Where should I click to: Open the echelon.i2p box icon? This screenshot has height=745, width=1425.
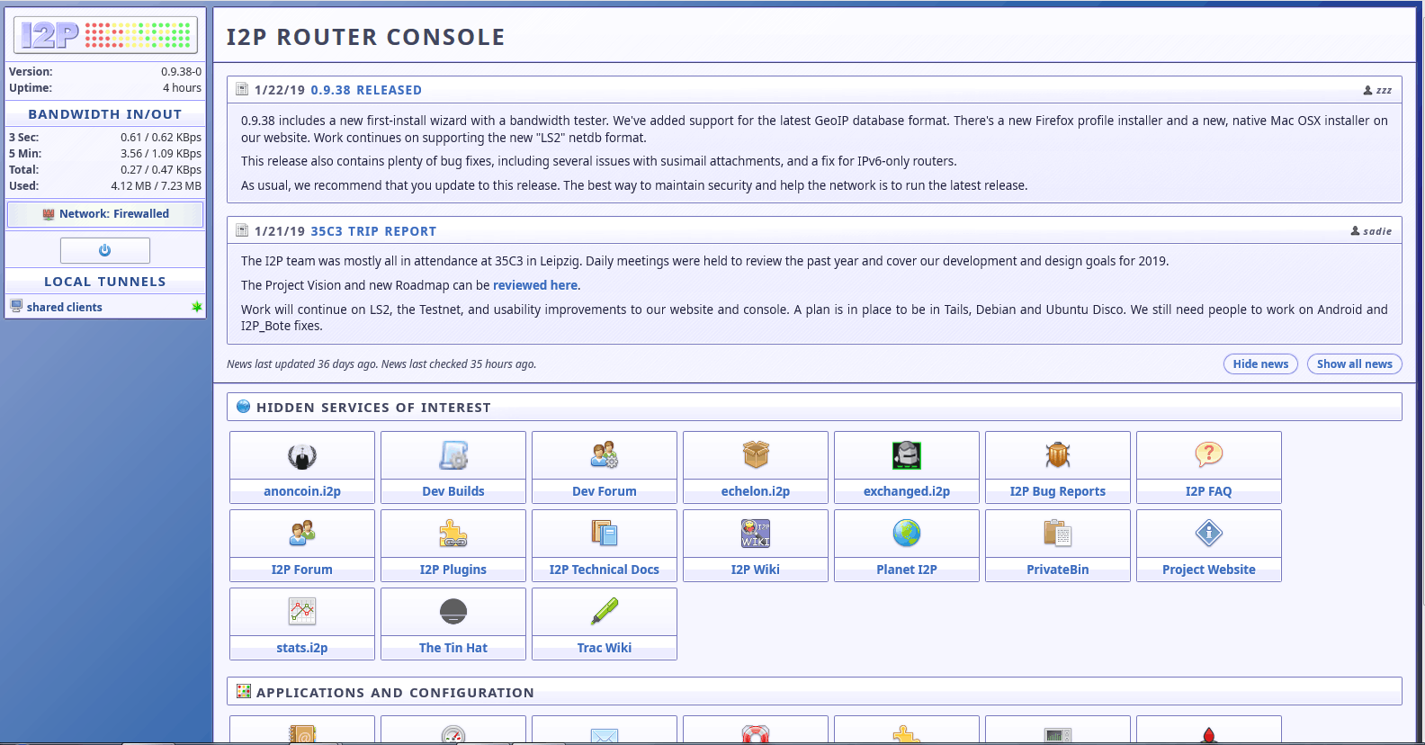pyautogui.click(x=756, y=455)
